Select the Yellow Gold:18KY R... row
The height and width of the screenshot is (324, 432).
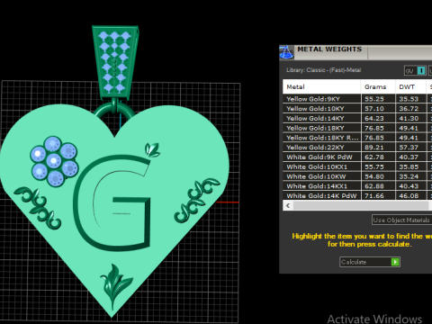coord(357,138)
